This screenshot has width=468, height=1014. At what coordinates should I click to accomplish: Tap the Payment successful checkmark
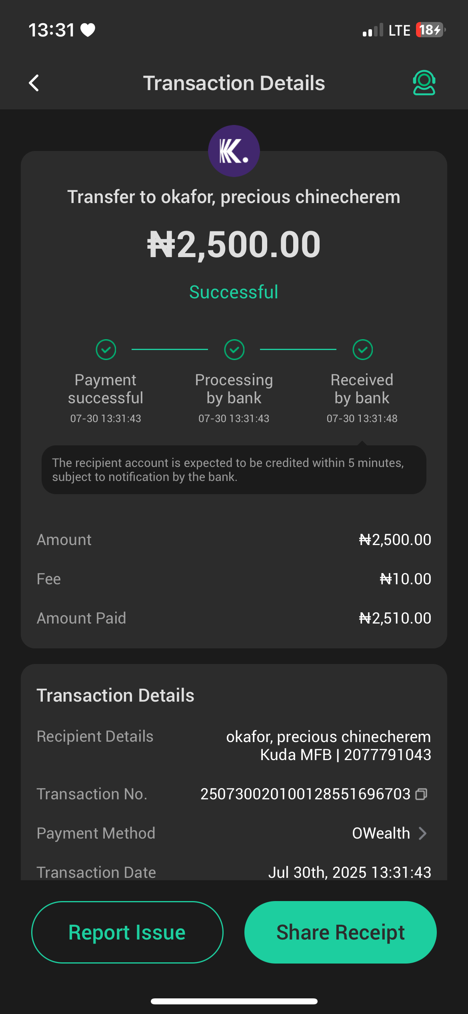pyautogui.click(x=106, y=350)
